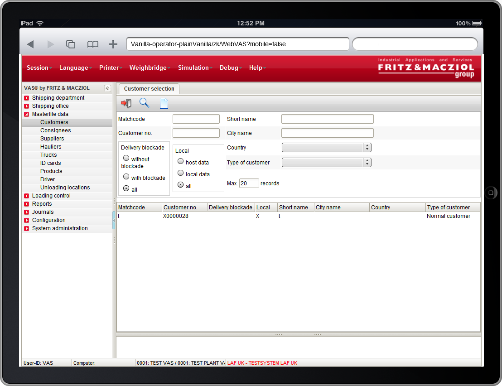Click the magnifying glass search icon
The width and height of the screenshot is (502, 386).
(x=144, y=103)
